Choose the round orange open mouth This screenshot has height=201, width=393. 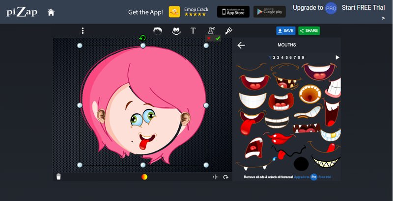[310, 94]
